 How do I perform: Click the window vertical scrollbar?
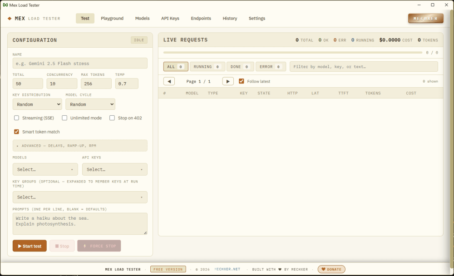[x=452, y=139]
